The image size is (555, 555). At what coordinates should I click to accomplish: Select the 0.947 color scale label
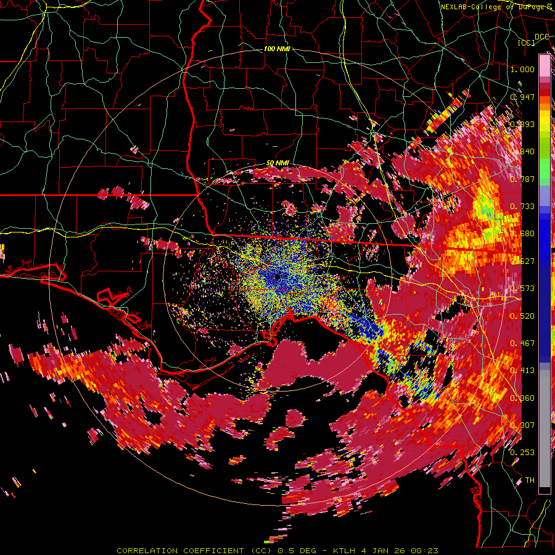tap(522, 97)
